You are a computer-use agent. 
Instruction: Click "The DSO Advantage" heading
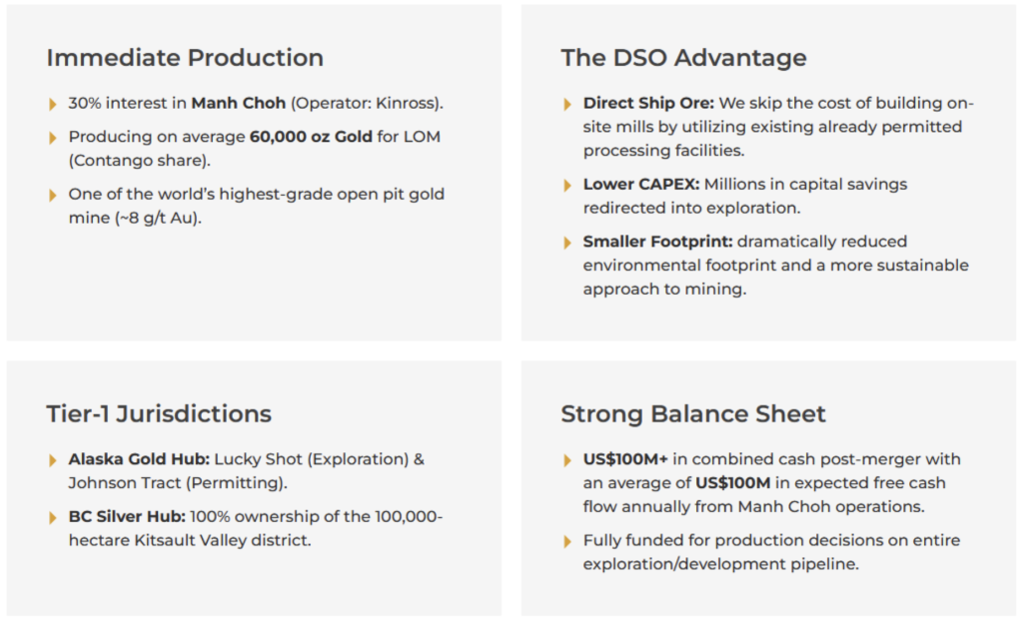click(x=683, y=58)
